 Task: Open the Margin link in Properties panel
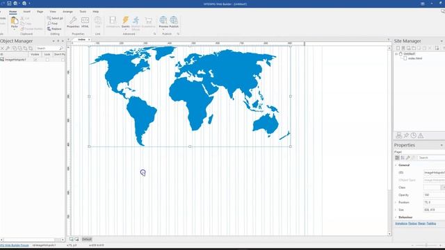422,224
